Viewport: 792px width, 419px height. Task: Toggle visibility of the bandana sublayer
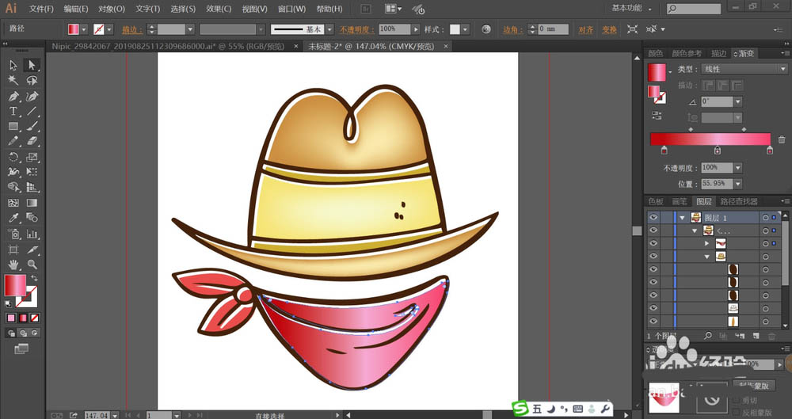tap(653, 243)
